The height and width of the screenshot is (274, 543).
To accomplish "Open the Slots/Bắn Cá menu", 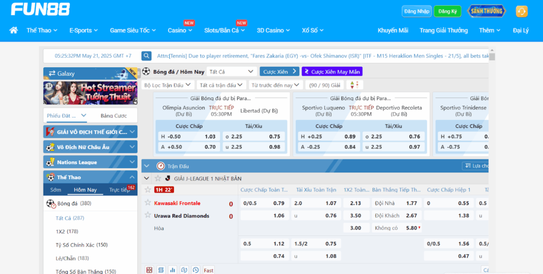I will click(x=224, y=30).
